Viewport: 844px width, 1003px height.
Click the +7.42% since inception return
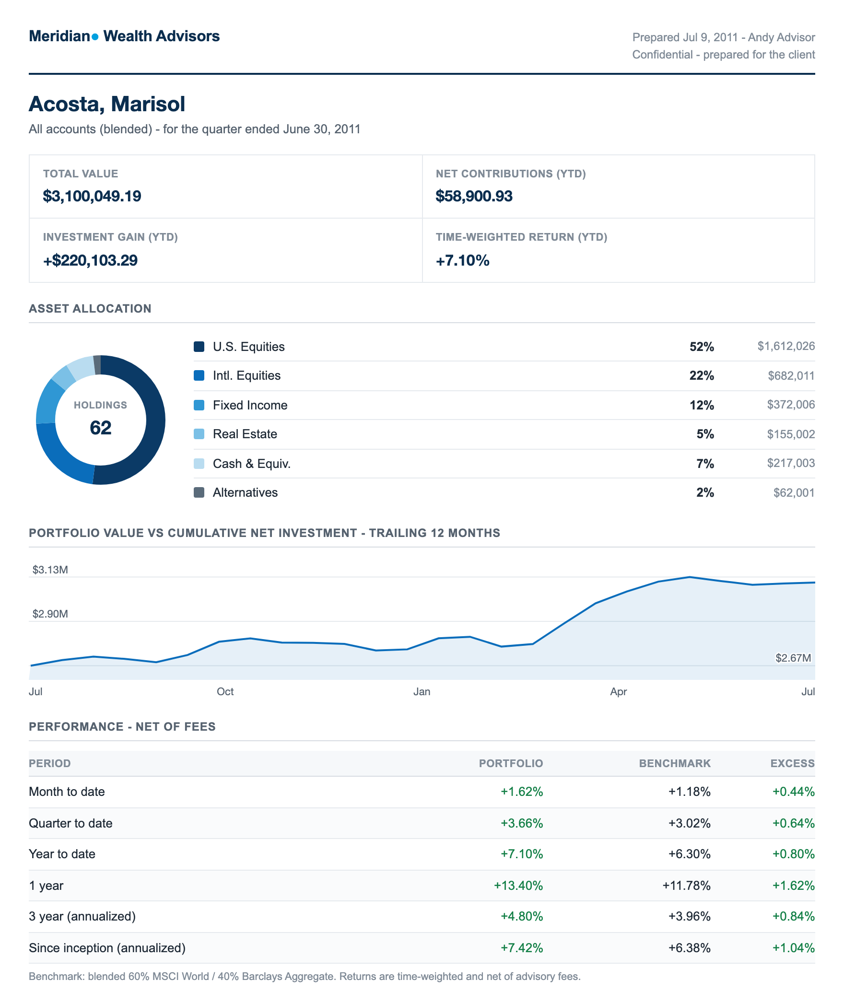522,948
